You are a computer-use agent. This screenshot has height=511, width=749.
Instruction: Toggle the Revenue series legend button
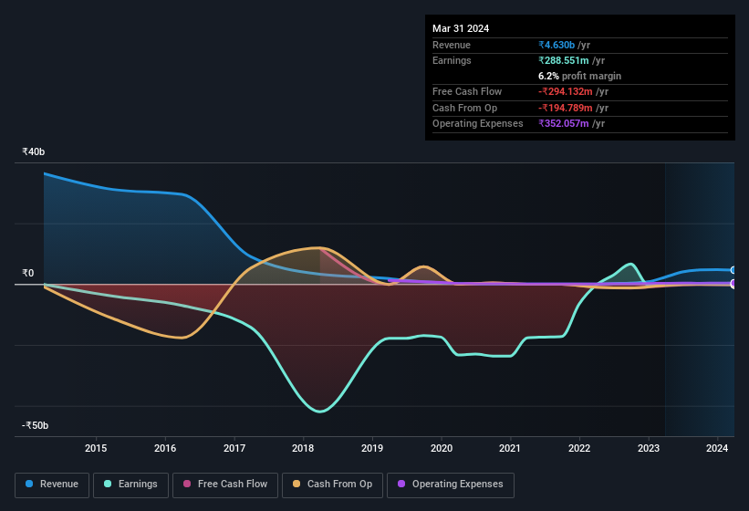coord(52,485)
